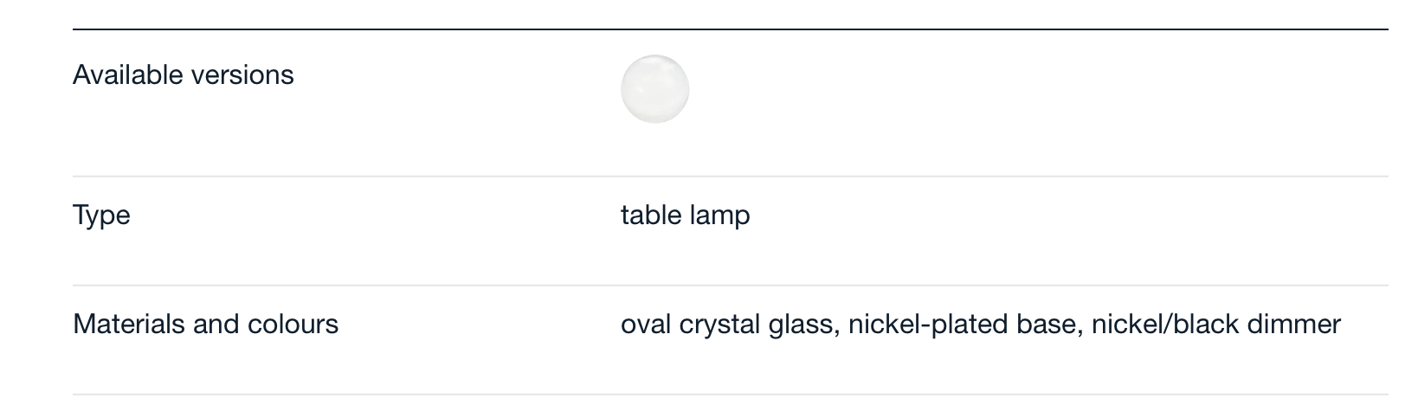Click the word "table" in Type value

point(651,215)
